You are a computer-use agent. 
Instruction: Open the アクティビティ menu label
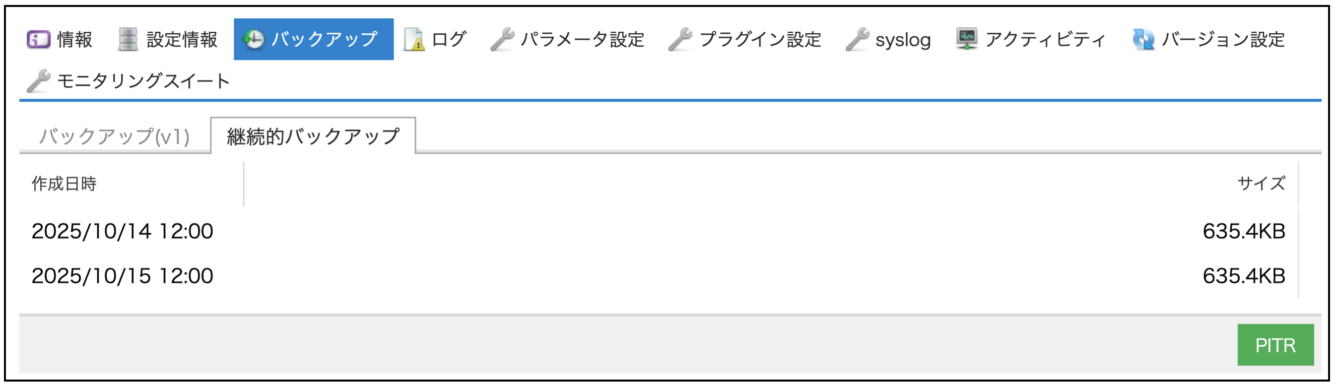pos(1045,39)
